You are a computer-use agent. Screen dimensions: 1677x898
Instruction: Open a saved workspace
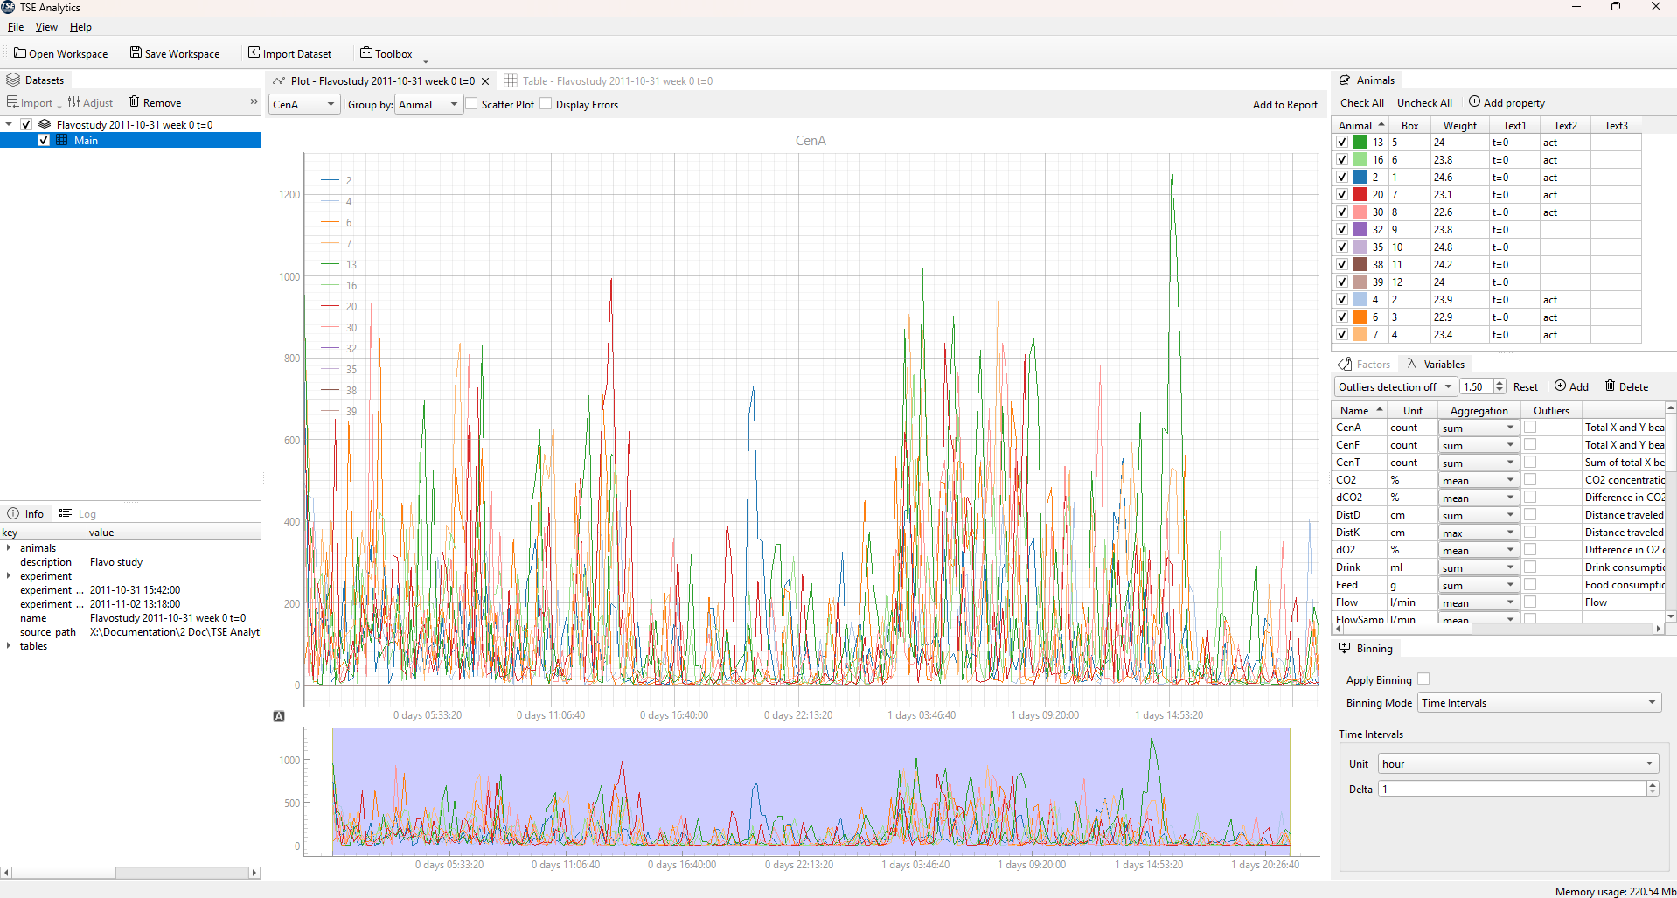60,53
